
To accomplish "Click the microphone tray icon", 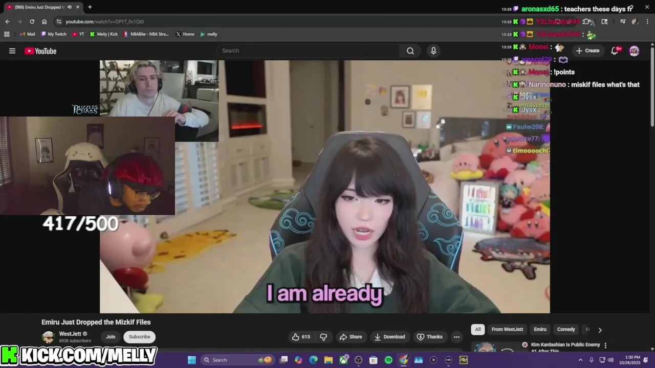I will point(592,360).
